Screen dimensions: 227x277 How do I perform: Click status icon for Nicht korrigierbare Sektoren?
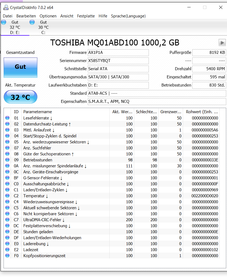(7, 214)
